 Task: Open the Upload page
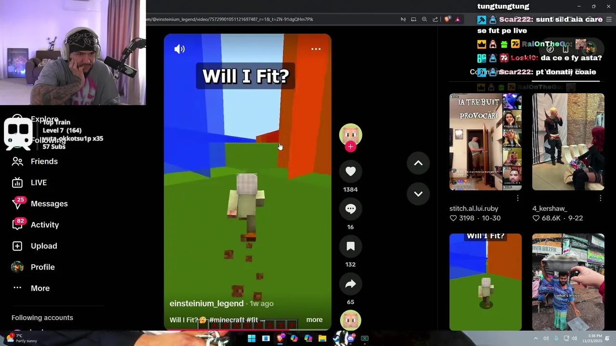click(x=44, y=246)
